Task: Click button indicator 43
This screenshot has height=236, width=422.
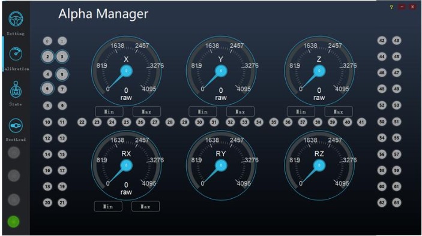Action: pos(396,41)
